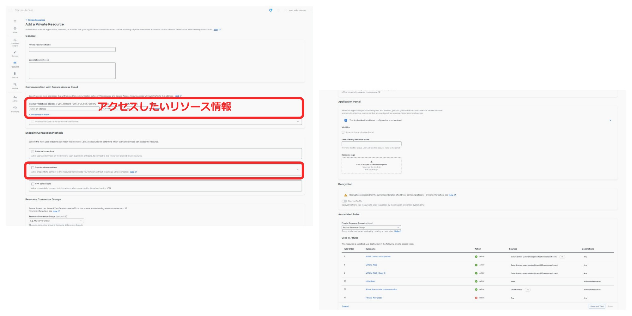The height and width of the screenshot is (316, 632).
Task: Open Admin section in the sidebar
Action: [x=15, y=99]
